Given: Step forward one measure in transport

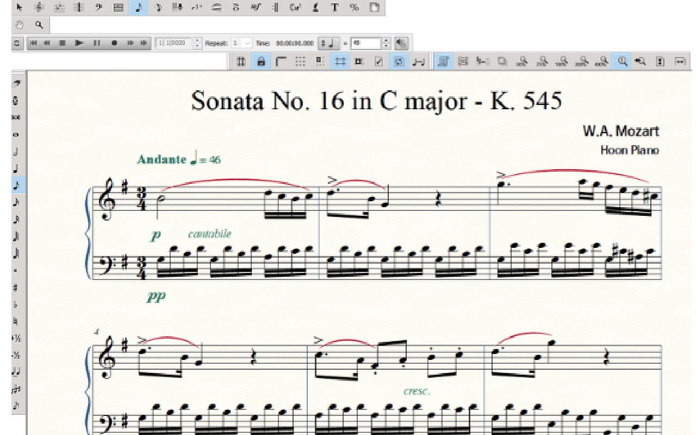Looking at the screenshot, I should pyautogui.click(x=130, y=43).
